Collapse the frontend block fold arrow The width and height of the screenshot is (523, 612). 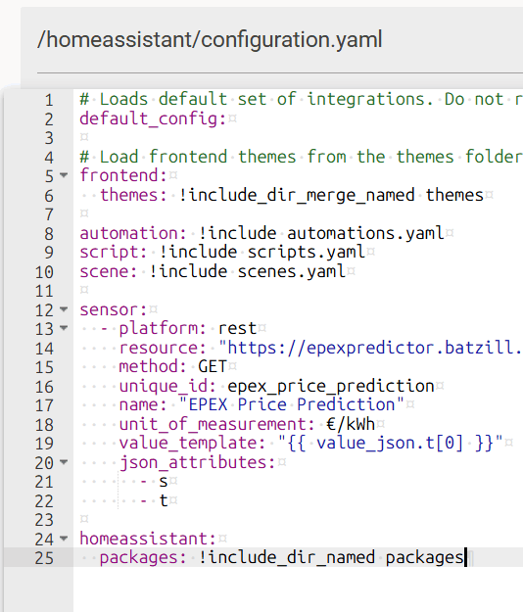[64, 175]
